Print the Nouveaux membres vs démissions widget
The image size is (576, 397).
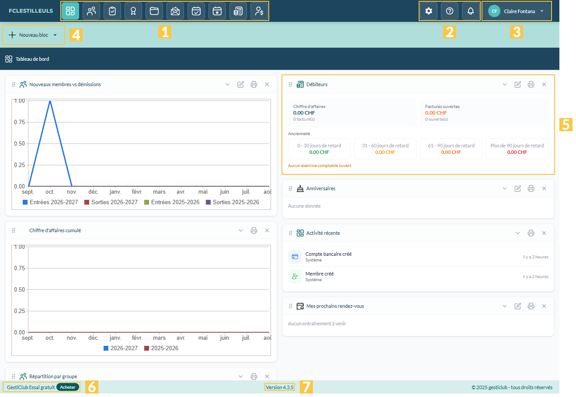click(x=254, y=84)
